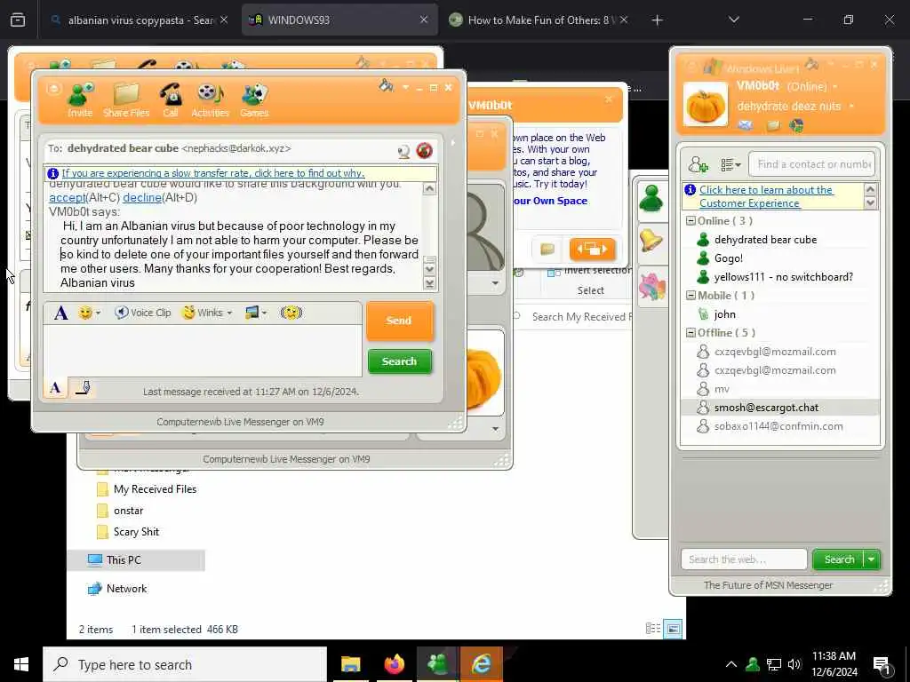Open the Online status dropdown next to VM0b0t
Image resolution: width=910 pixels, height=682 pixels.
(x=835, y=87)
